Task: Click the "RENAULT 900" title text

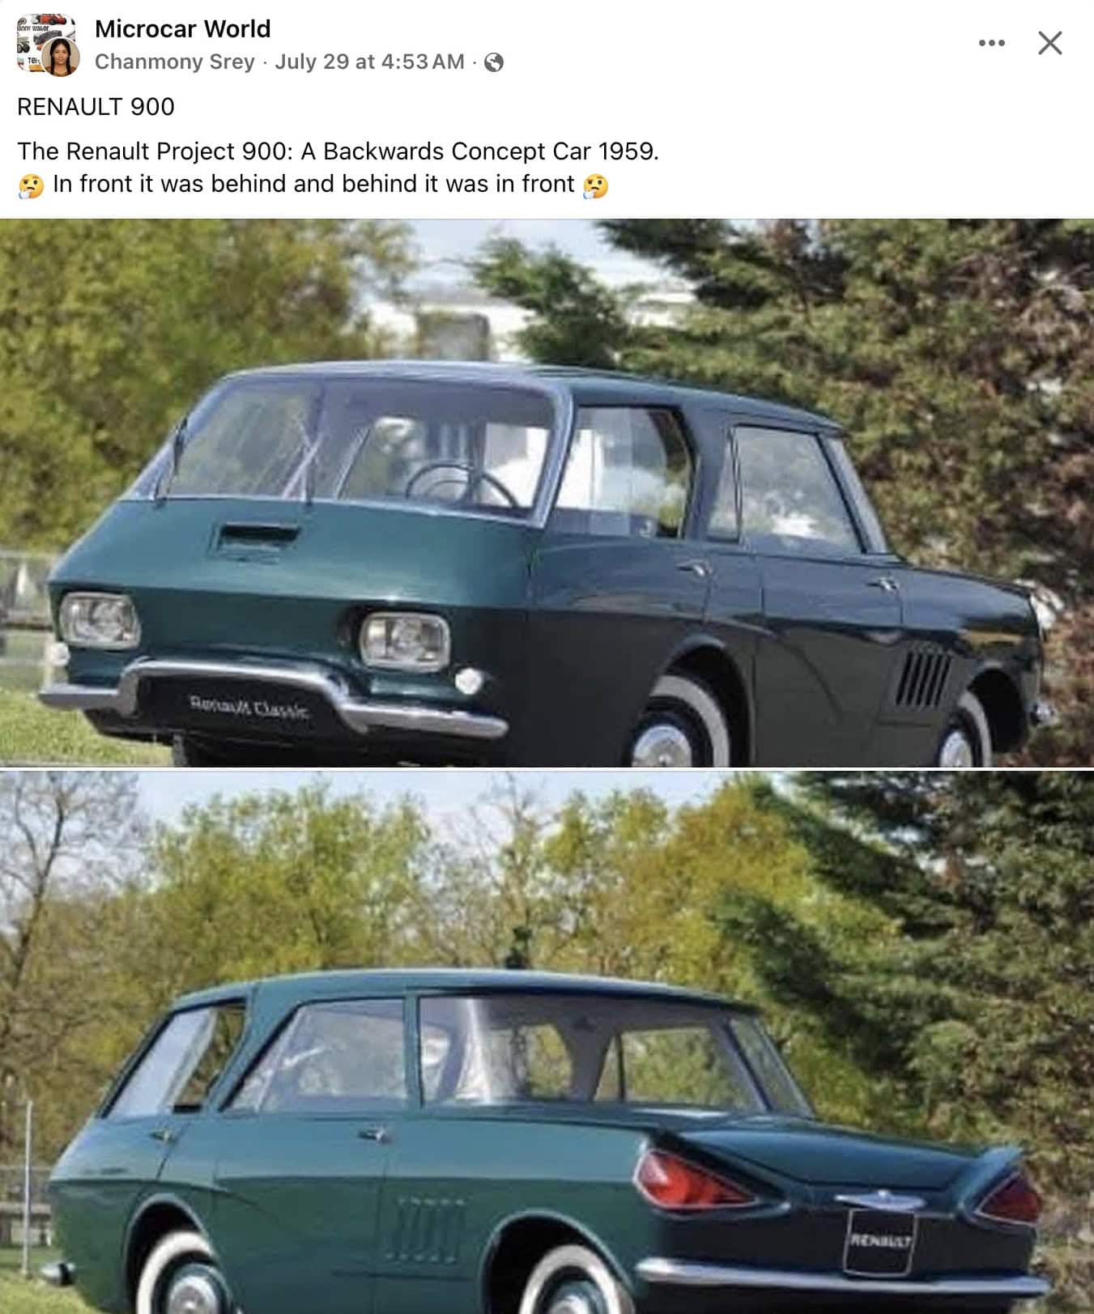Action: (96, 107)
